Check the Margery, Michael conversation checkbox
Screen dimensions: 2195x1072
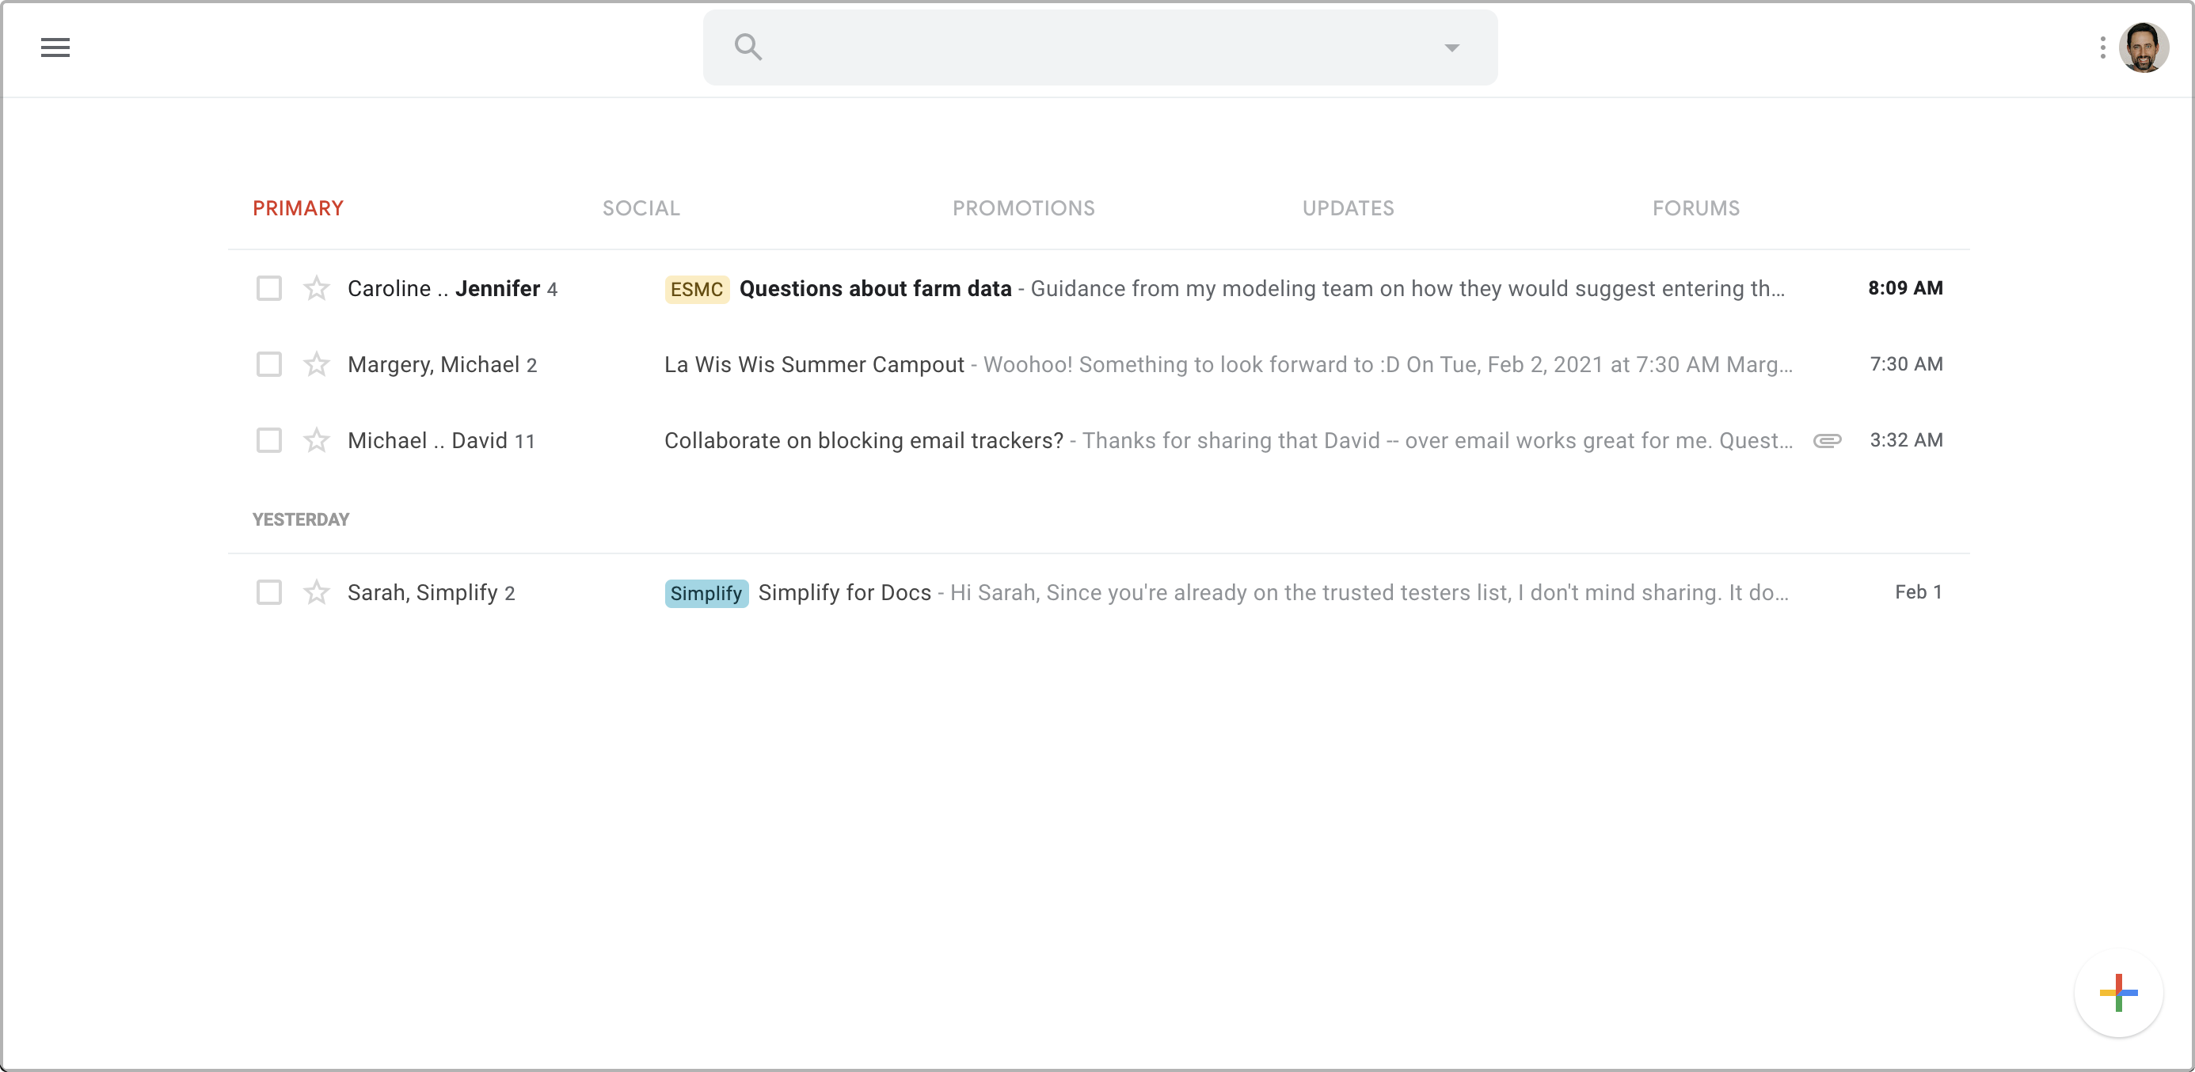[x=268, y=364]
